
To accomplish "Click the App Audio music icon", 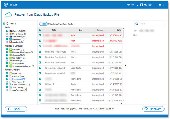I will point(11,42).
